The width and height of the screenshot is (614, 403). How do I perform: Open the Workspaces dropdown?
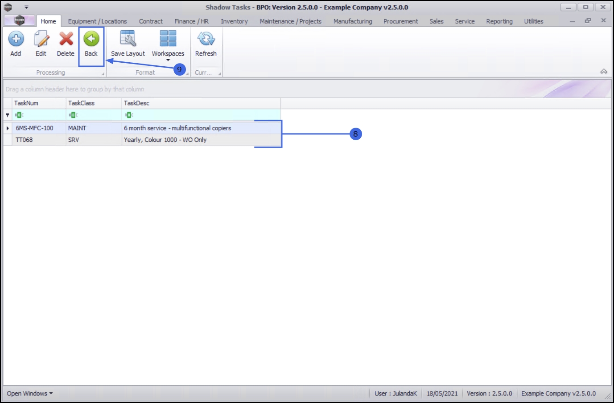click(168, 46)
